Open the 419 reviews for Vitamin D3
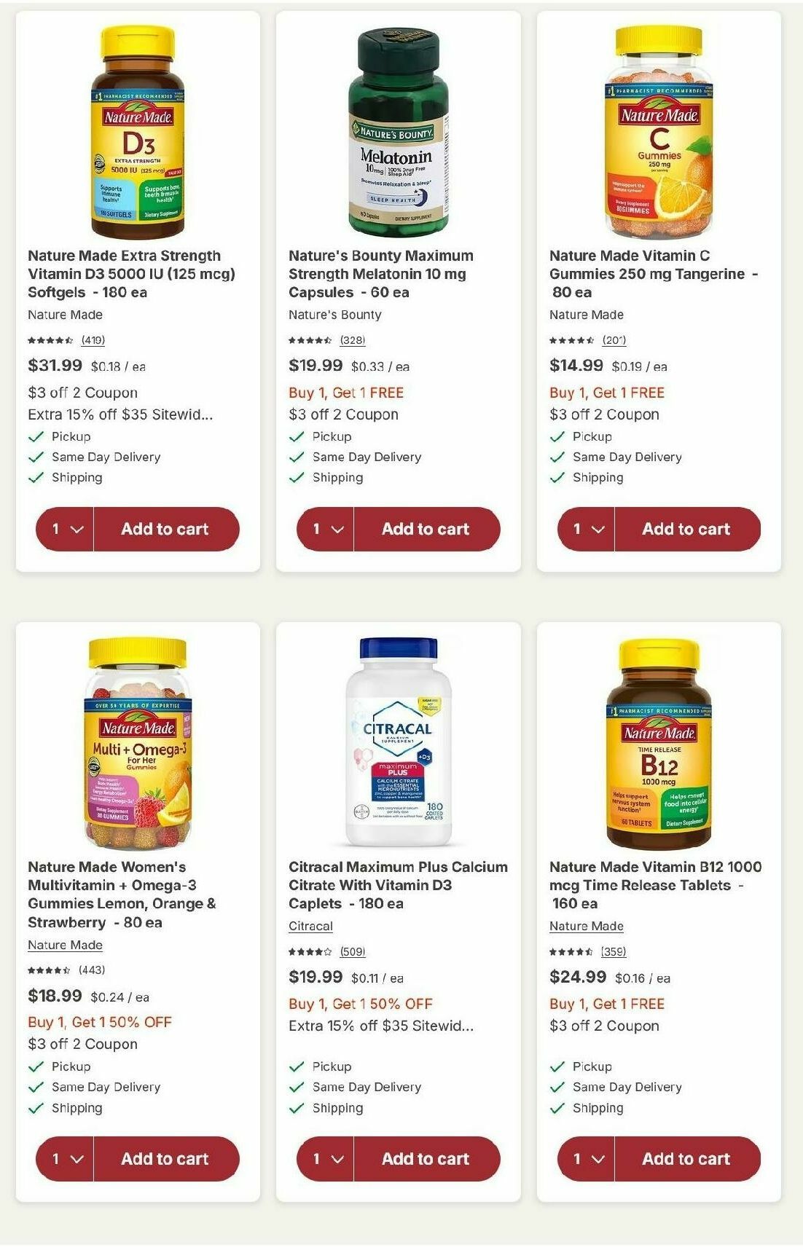 pos(95,340)
